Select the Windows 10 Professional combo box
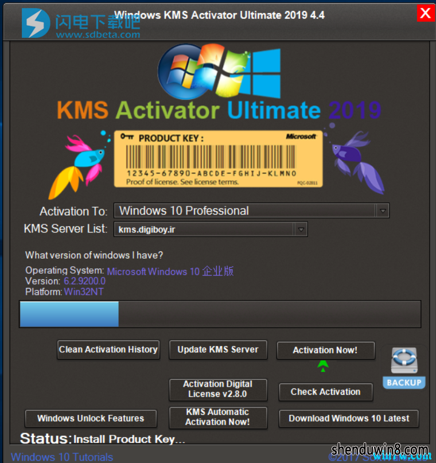Screen dimensions: 436x463 (251, 211)
